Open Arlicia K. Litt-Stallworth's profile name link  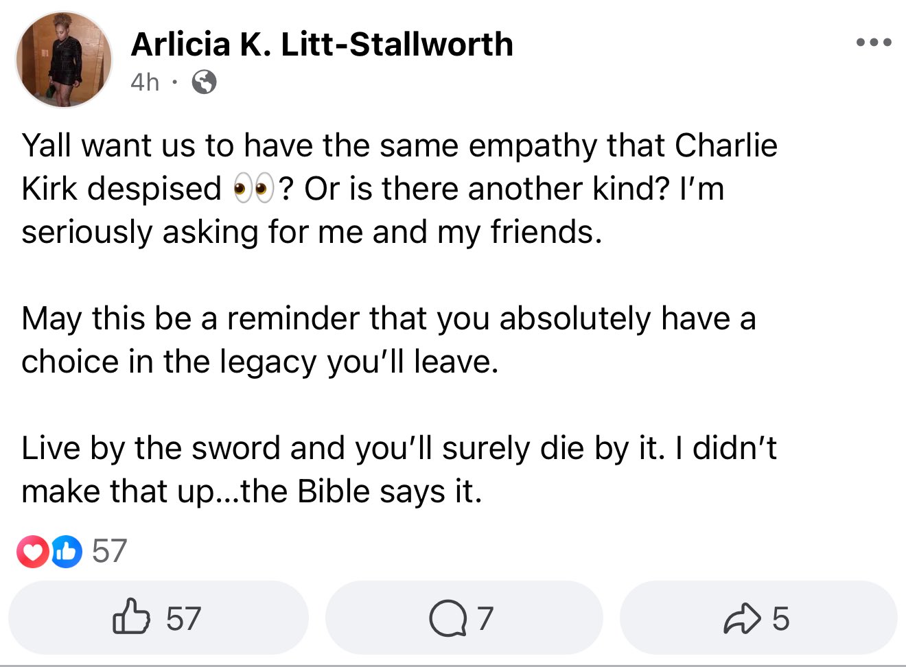tap(322, 44)
